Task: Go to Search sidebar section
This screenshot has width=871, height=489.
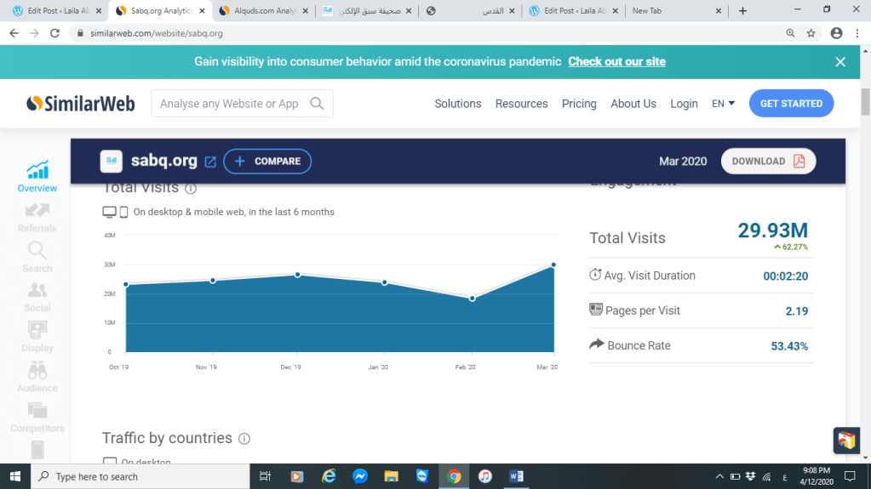Action: (37, 251)
